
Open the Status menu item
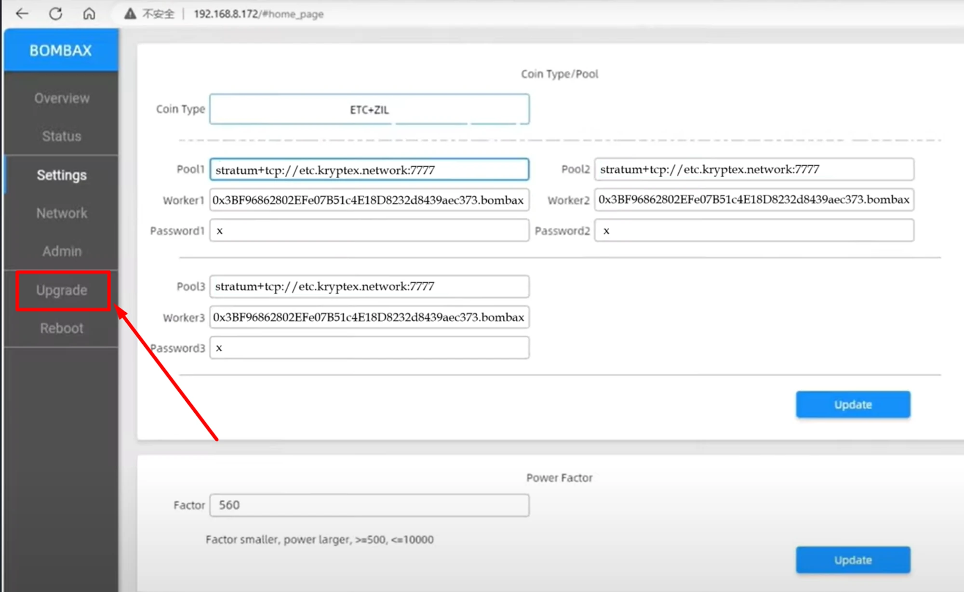(62, 136)
